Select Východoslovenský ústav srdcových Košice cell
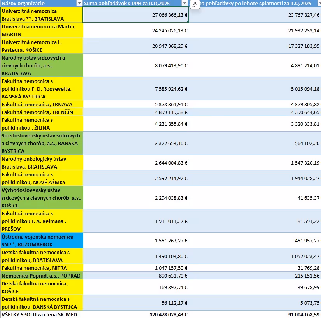 coord(42,198)
